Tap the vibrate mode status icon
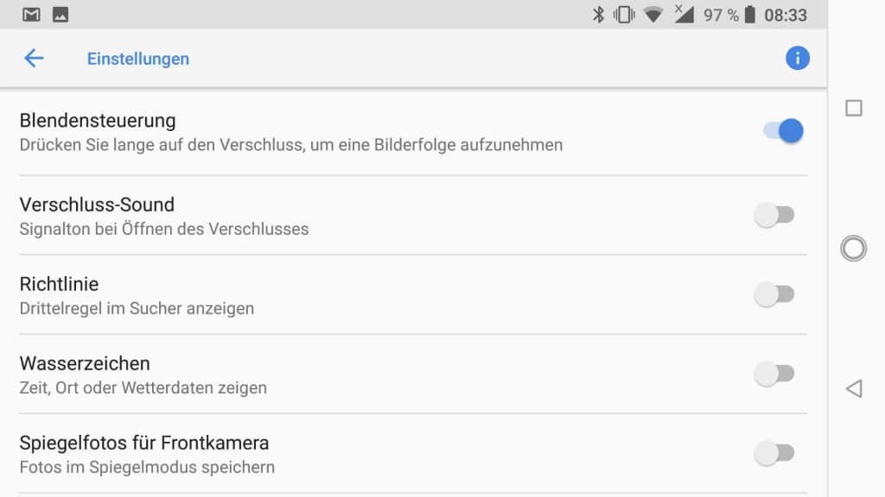 tap(623, 15)
